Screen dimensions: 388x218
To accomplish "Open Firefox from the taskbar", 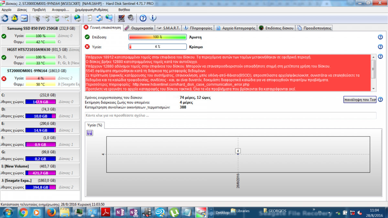I will tap(51, 212).
